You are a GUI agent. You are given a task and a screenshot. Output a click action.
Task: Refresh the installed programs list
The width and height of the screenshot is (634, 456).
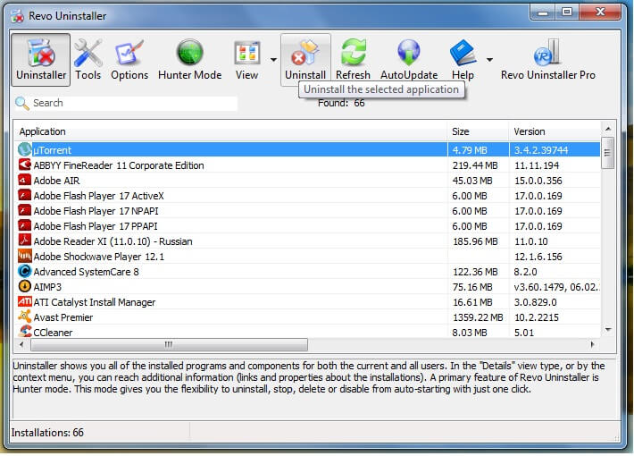coord(353,60)
